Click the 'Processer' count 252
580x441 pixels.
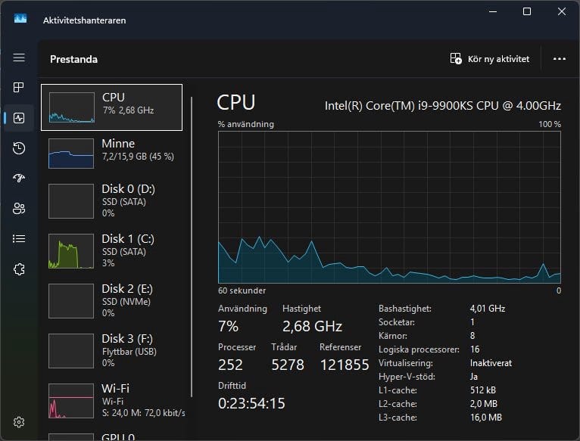(x=230, y=365)
